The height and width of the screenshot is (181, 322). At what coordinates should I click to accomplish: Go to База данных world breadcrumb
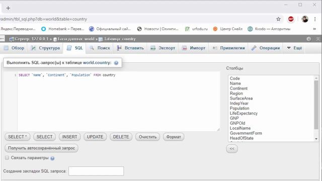point(74,39)
